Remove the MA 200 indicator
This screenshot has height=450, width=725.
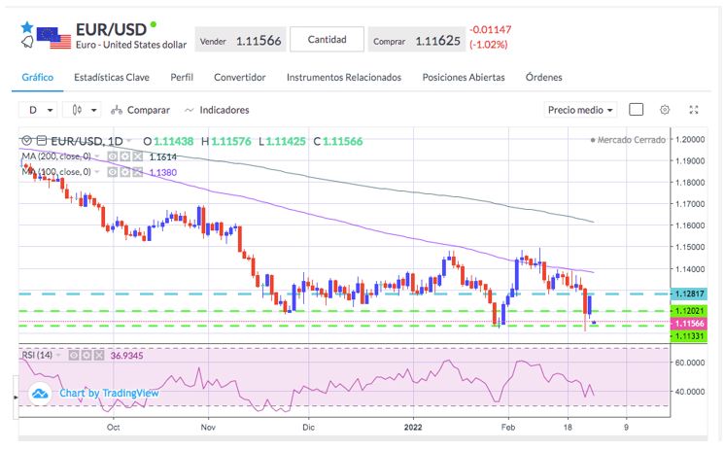click(137, 156)
